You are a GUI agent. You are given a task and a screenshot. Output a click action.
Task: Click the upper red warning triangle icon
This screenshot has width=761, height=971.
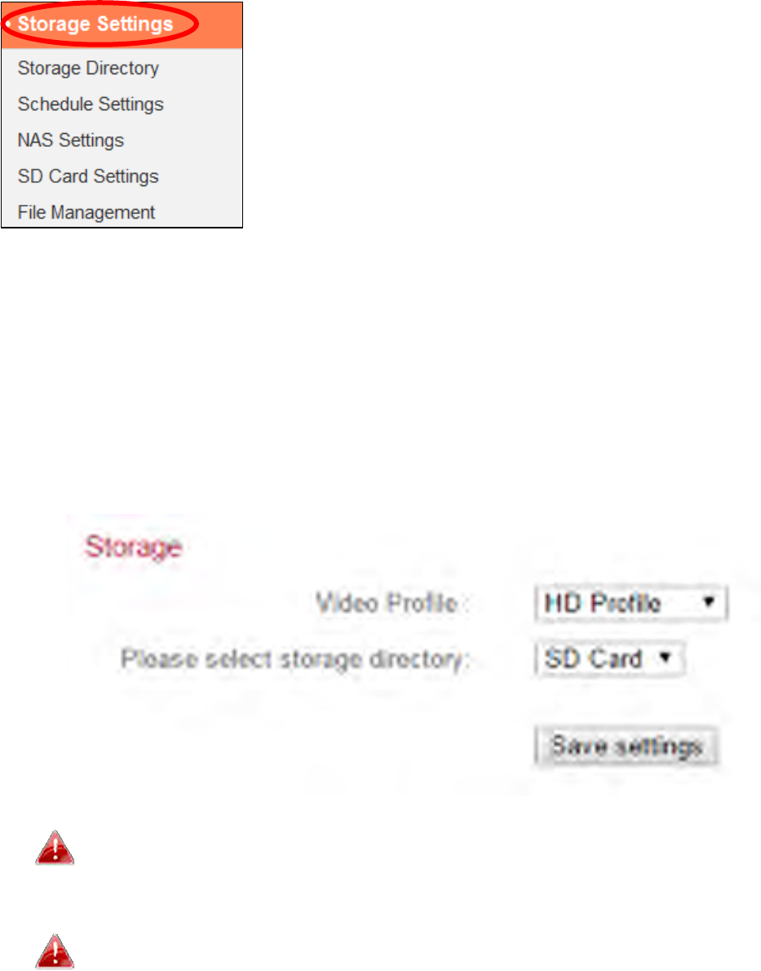(55, 848)
